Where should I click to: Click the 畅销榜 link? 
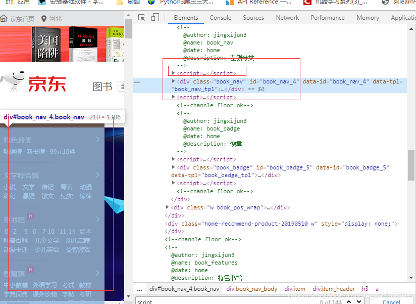(13, 151)
